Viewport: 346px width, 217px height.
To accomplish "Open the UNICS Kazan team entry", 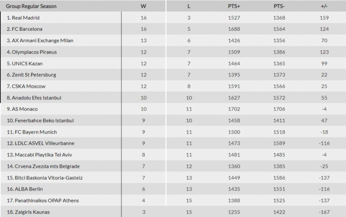I will coord(25,64).
